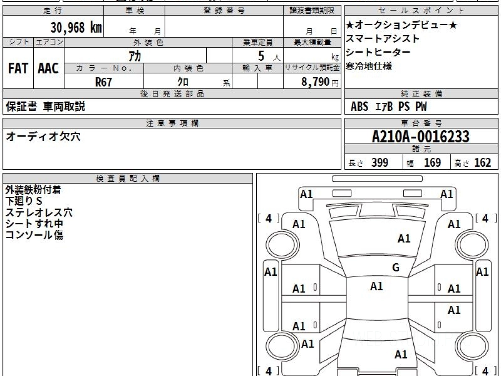Click the 登録番号 header cell

[x=224, y=11]
